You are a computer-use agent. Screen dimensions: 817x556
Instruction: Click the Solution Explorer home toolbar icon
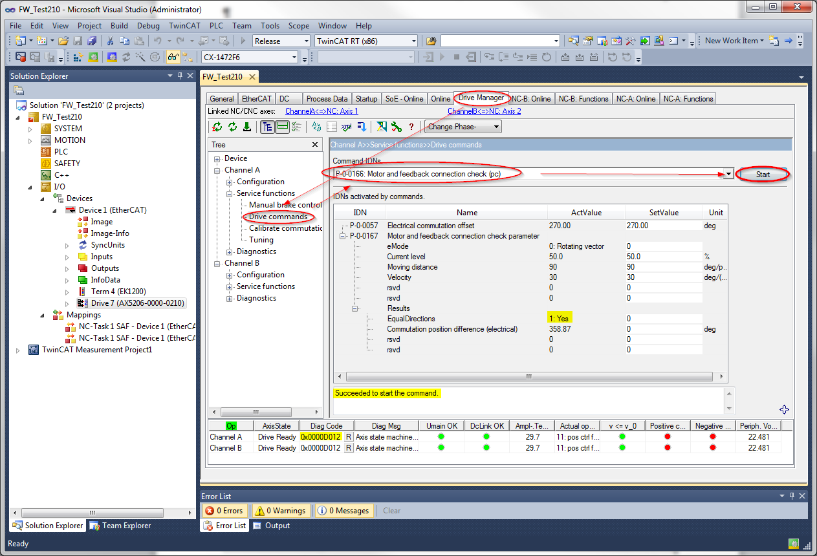(18, 90)
